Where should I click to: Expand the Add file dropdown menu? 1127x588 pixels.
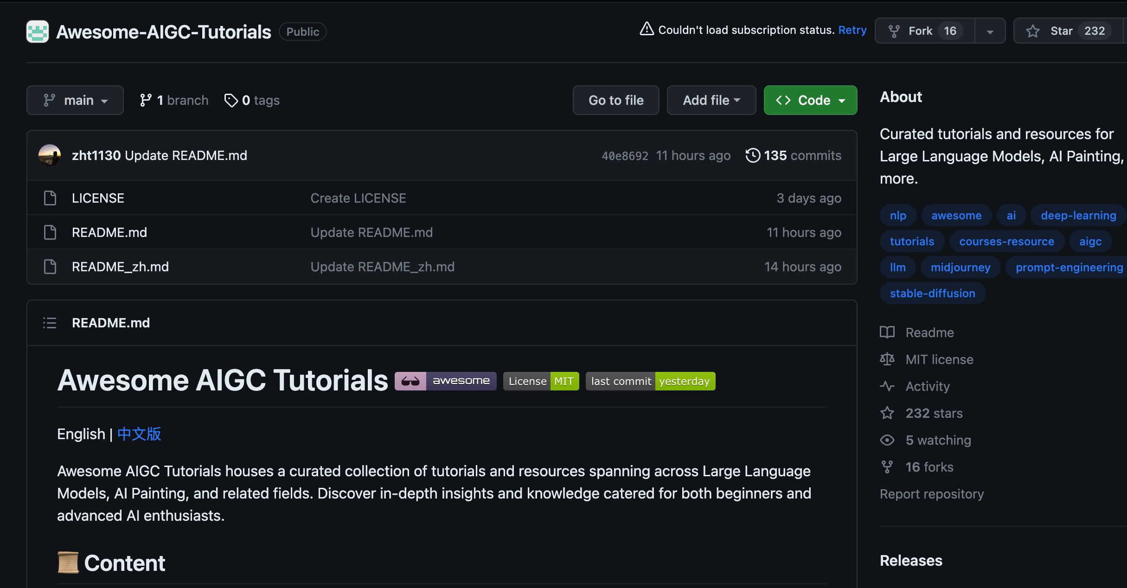(x=710, y=99)
